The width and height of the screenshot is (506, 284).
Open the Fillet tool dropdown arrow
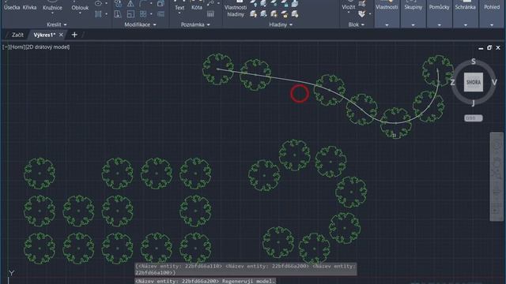[x=151, y=4]
